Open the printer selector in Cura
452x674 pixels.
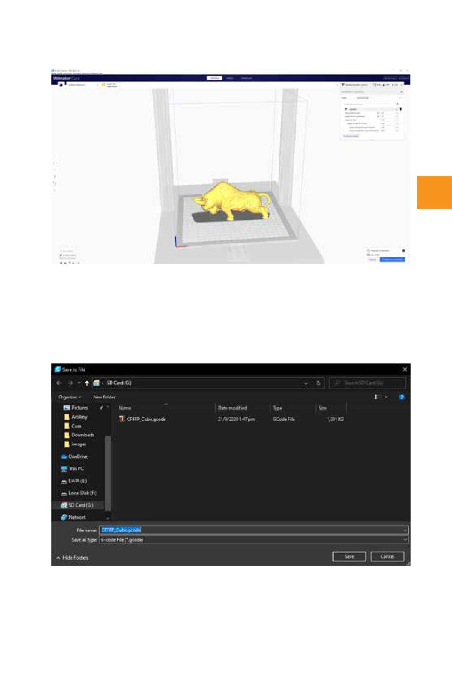pos(82,85)
